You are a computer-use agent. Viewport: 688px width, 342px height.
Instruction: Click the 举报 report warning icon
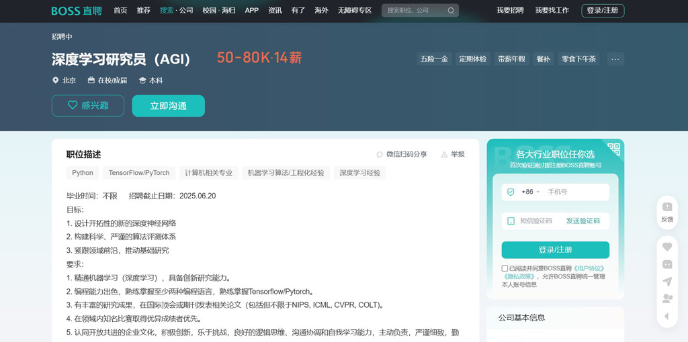click(444, 155)
